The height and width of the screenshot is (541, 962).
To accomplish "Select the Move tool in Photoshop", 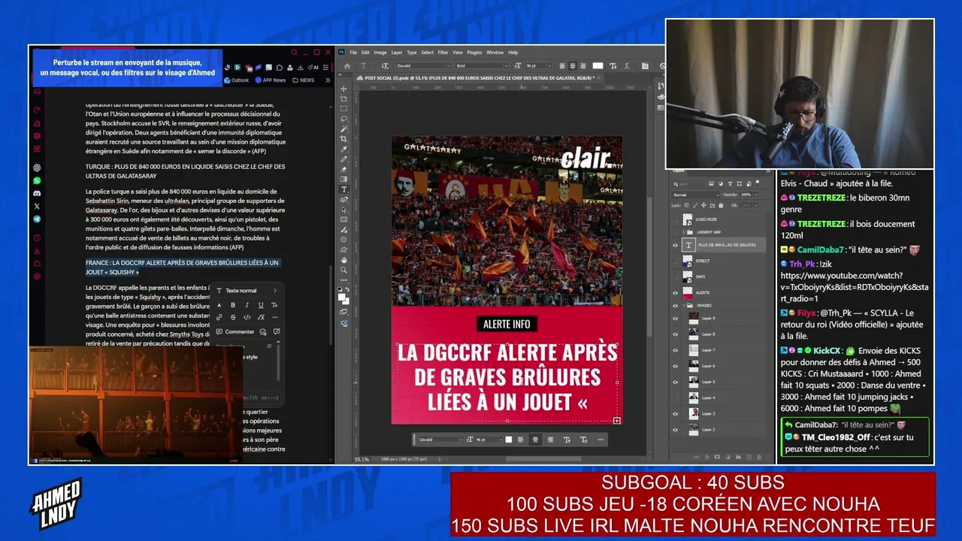I will tap(344, 89).
